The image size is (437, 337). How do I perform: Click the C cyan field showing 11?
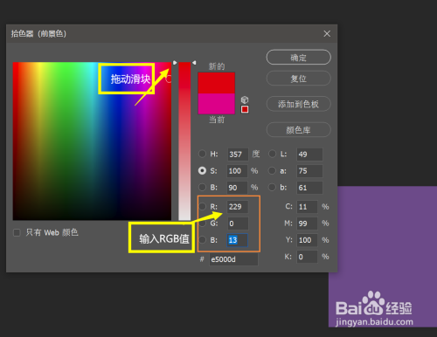(307, 207)
